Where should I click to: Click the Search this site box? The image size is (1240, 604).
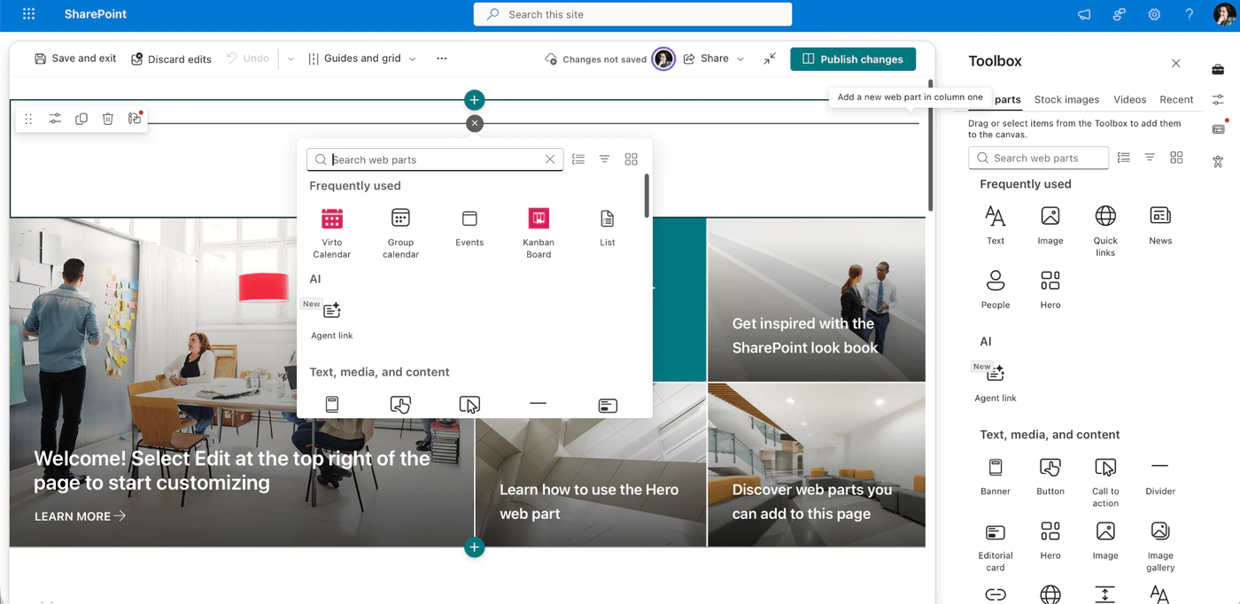point(632,14)
